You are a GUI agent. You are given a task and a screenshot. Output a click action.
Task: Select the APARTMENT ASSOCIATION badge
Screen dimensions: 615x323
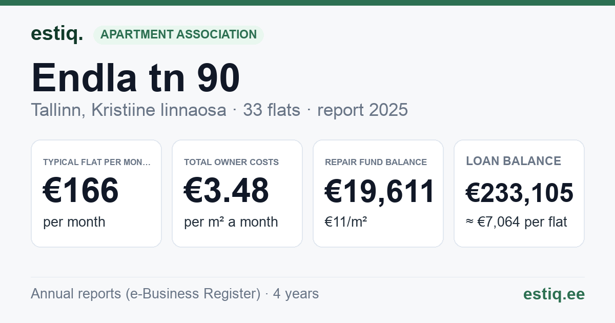click(x=178, y=34)
